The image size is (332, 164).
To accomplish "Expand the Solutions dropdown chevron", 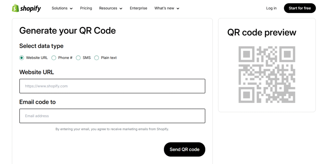I will 71,8.
